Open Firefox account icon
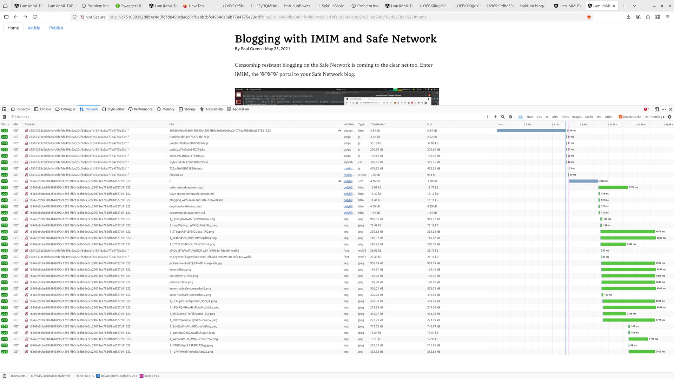The image size is (674, 379). coord(638,17)
